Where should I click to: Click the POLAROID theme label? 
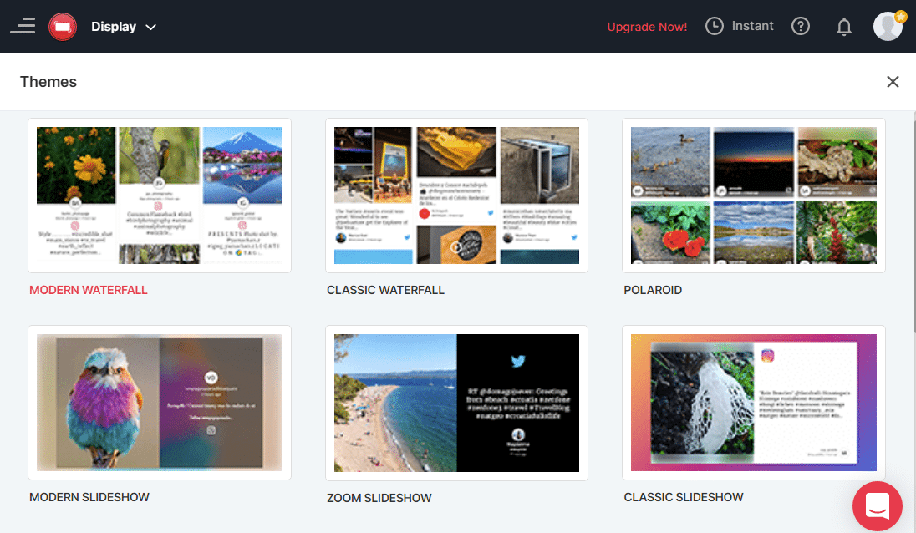653,290
